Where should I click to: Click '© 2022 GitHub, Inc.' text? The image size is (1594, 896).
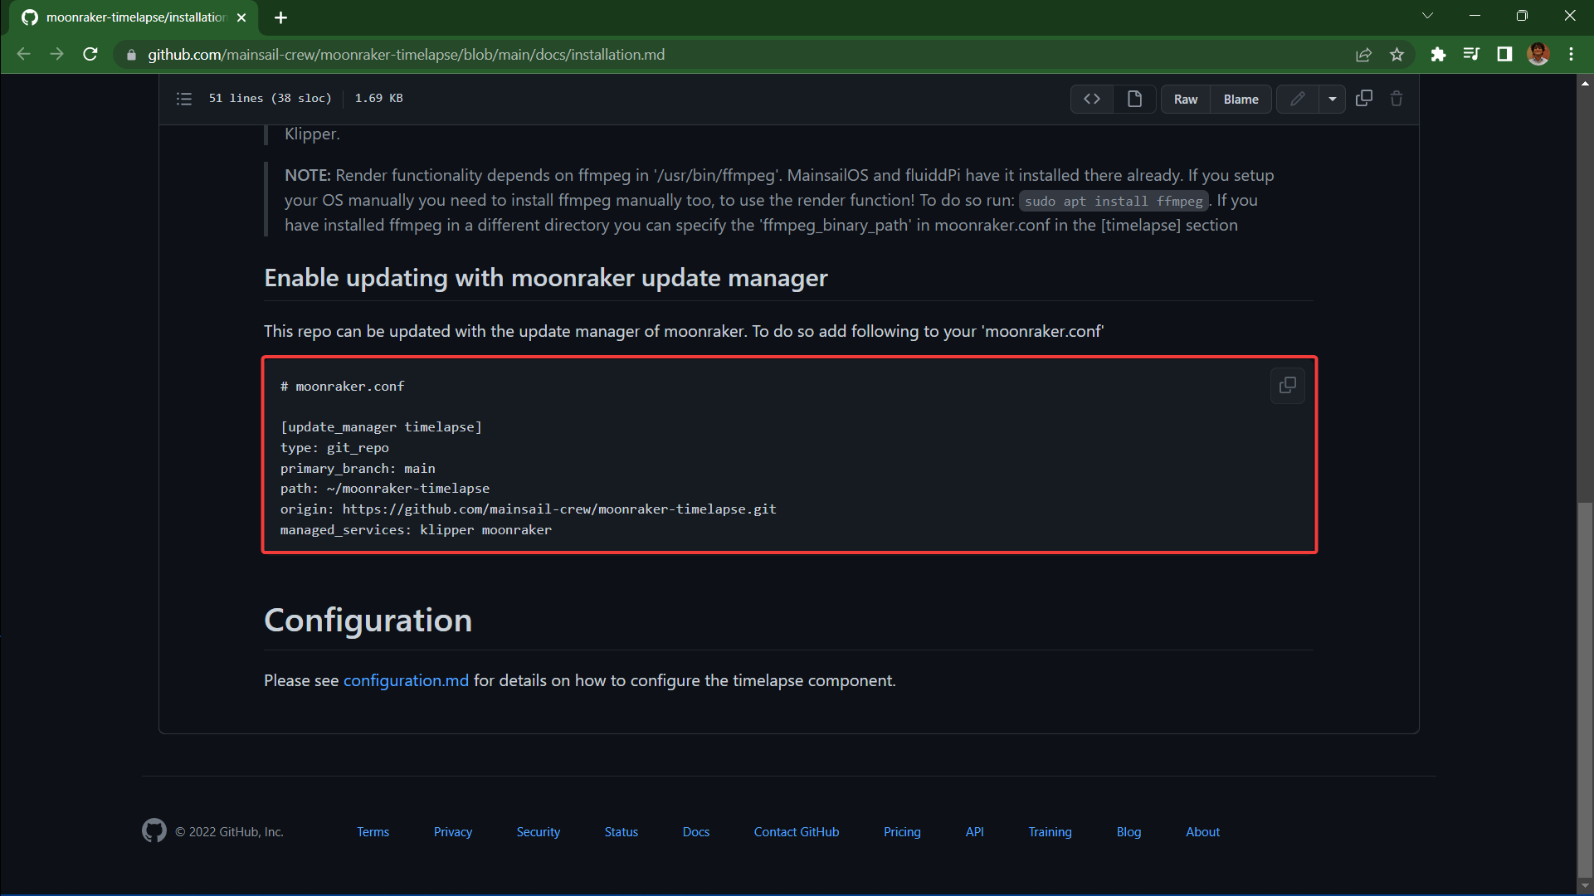pyautogui.click(x=229, y=831)
